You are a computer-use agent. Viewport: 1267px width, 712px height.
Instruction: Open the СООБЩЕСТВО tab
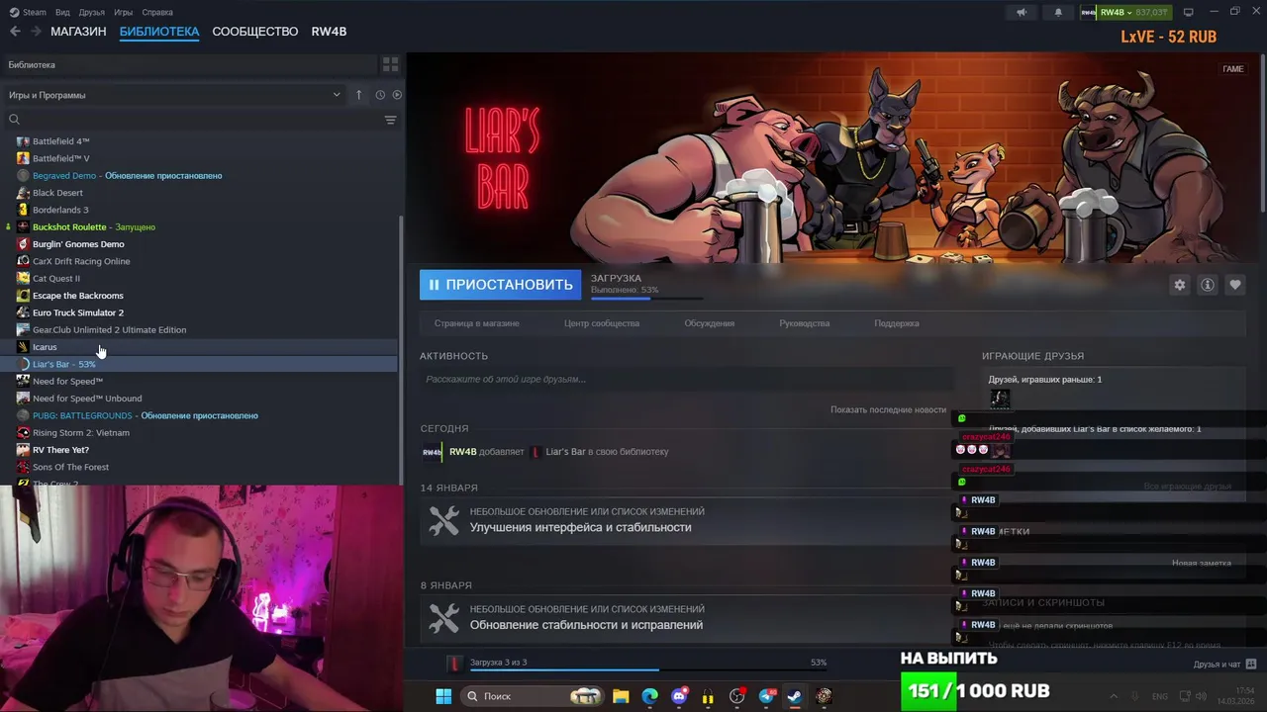point(254,32)
